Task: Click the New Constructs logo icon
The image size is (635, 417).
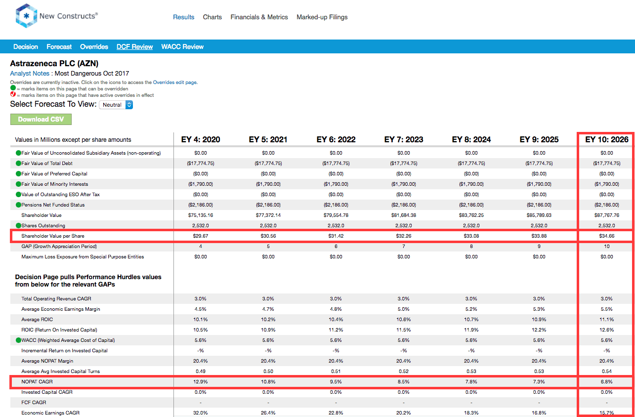Action: [x=26, y=16]
